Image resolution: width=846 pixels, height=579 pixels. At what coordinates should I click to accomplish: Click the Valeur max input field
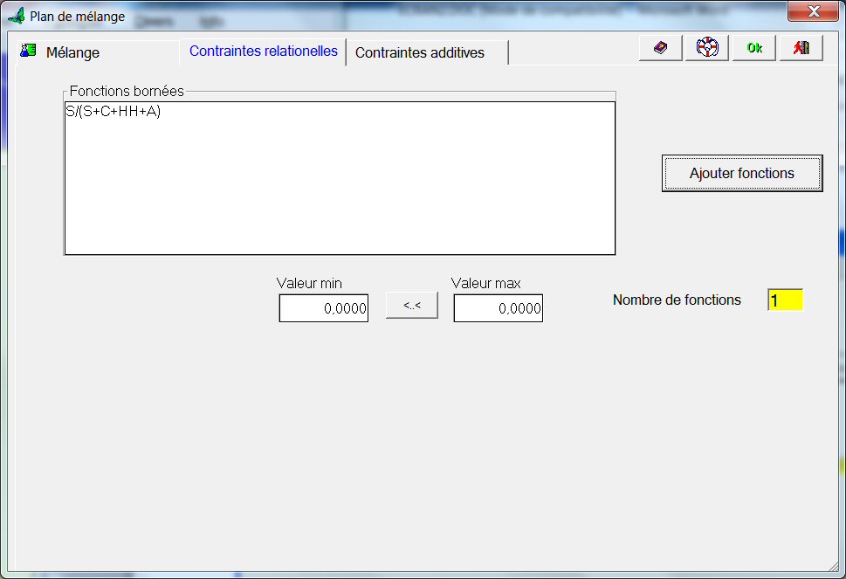(499, 308)
